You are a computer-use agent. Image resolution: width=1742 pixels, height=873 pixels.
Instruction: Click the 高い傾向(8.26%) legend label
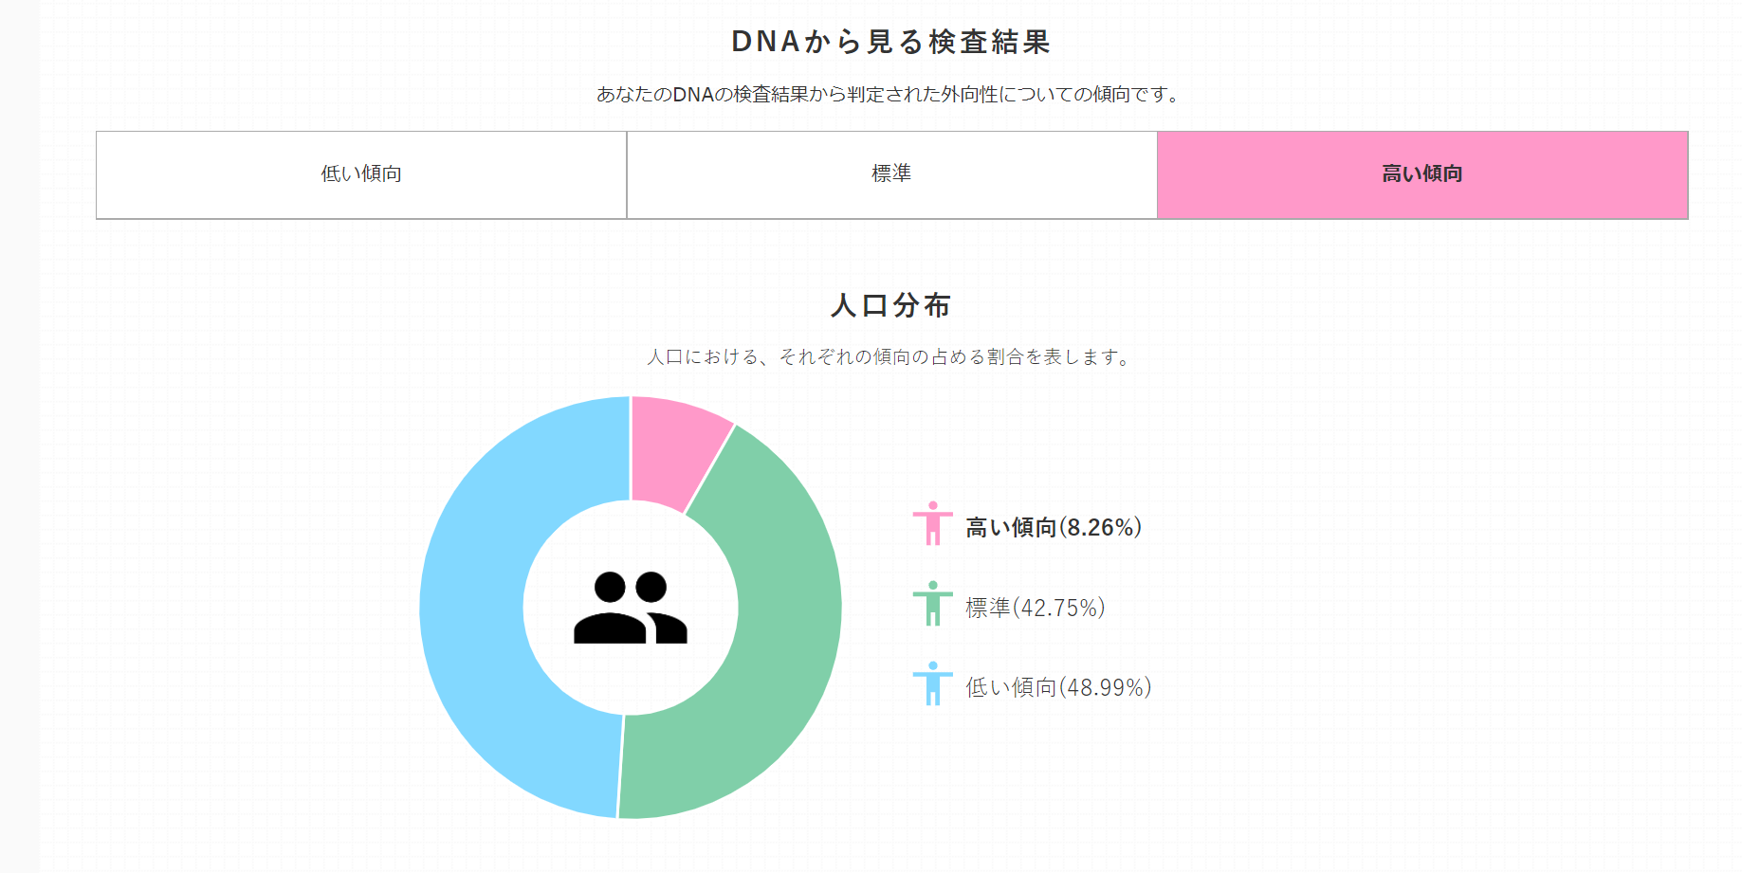(x=1054, y=527)
